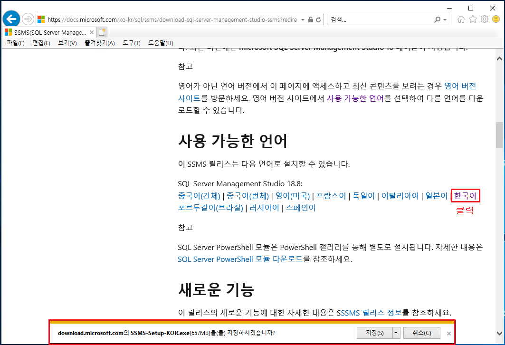Open Favorites star icon
The width and height of the screenshot is (505, 345).
pos(473,19)
